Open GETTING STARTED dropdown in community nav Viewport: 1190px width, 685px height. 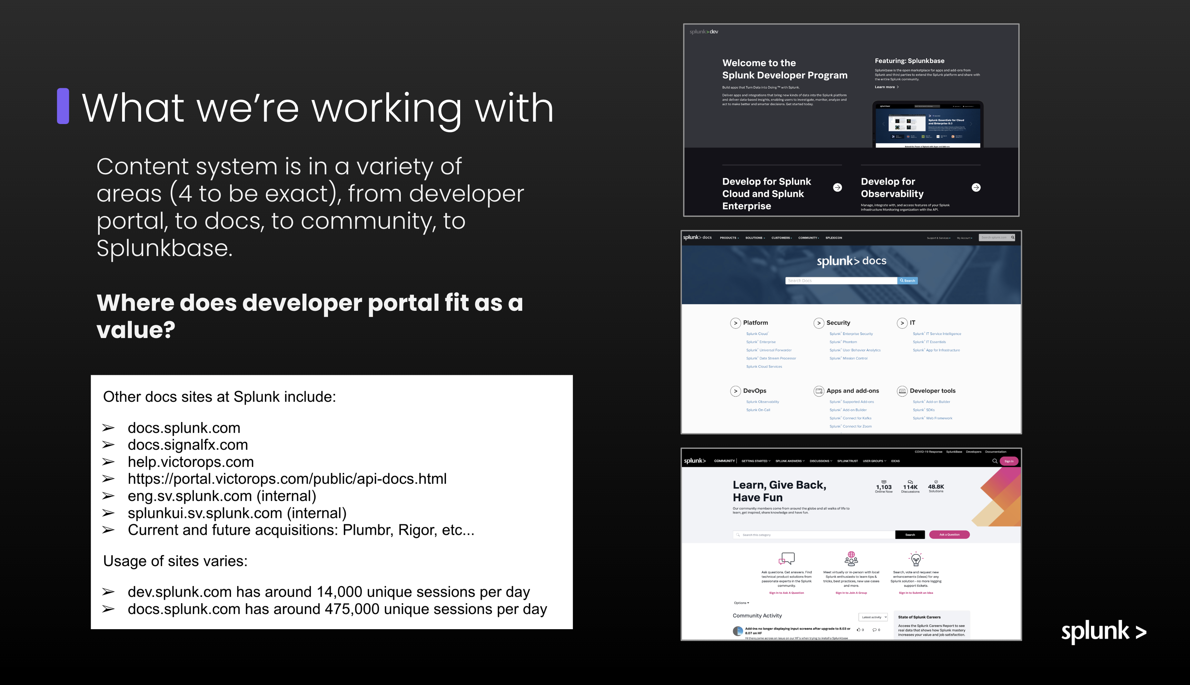click(756, 461)
